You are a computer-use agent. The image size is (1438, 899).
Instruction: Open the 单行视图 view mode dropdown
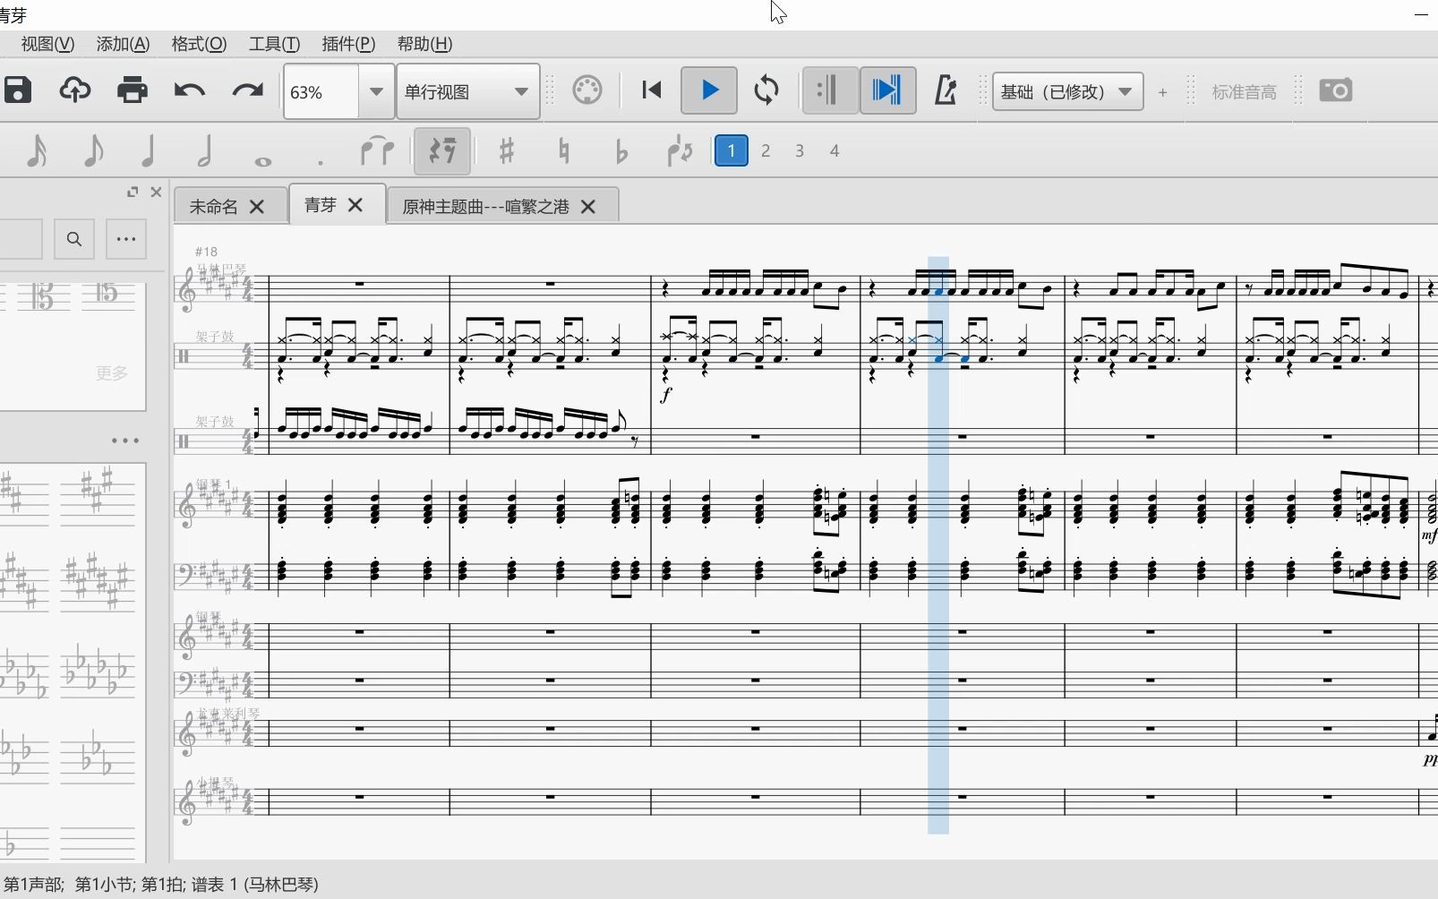(x=467, y=91)
